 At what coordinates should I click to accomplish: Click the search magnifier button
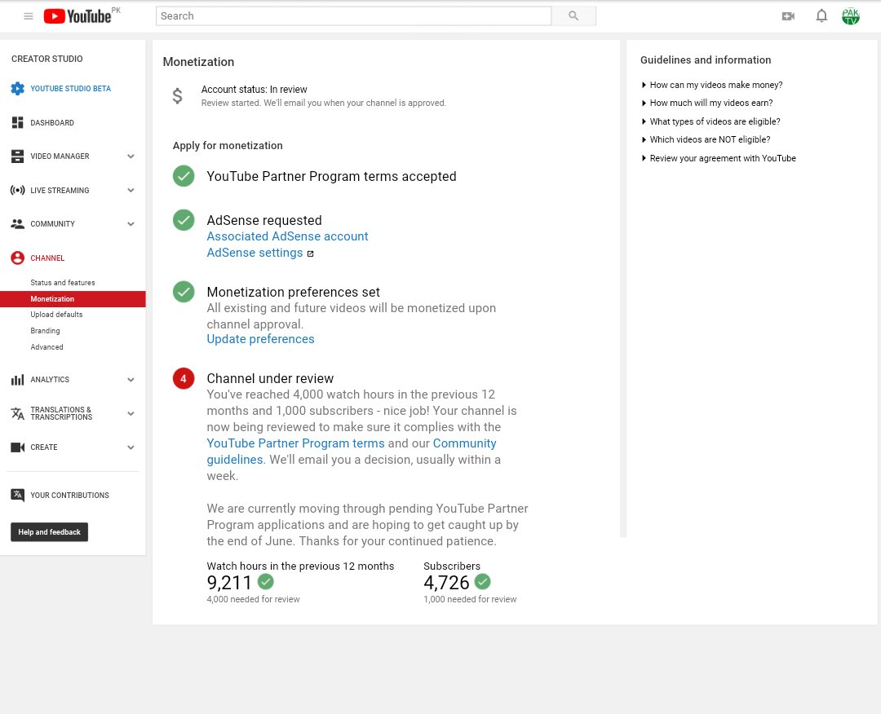click(x=573, y=15)
